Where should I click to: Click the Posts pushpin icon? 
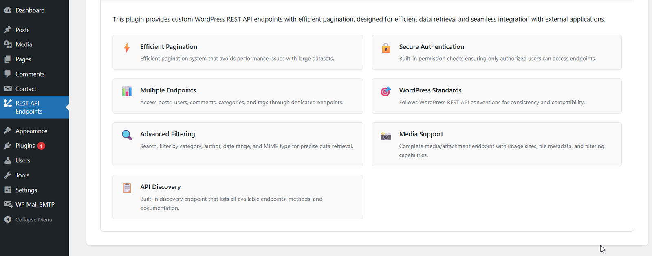pos(8,30)
